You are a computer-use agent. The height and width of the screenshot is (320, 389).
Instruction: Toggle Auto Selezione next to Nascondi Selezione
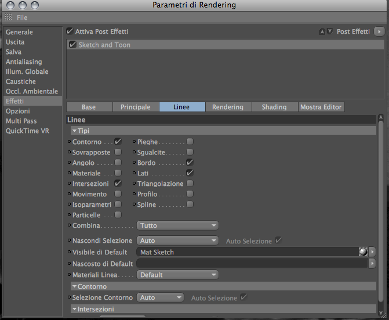point(279,240)
